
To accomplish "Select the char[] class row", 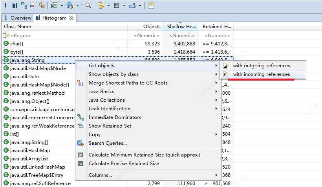I will click(117, 43).
